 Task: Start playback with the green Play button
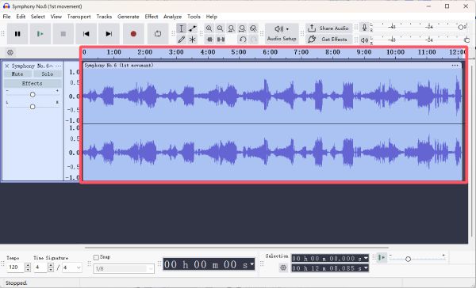[40, 33]
